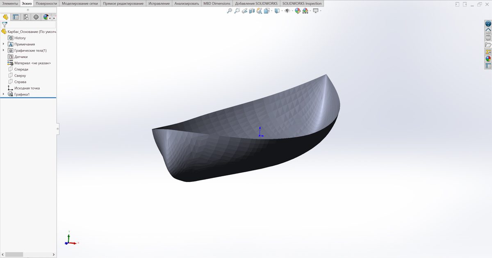The image size is (492, 258).
Task: Open the Design Library in task pane
Action: (x=488, y=38)
